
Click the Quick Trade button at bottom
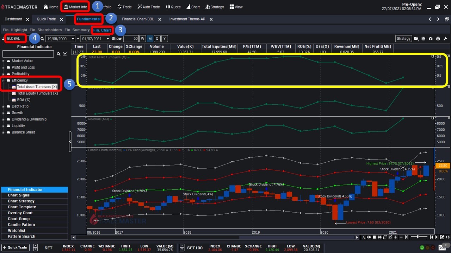tap(15, 247)
